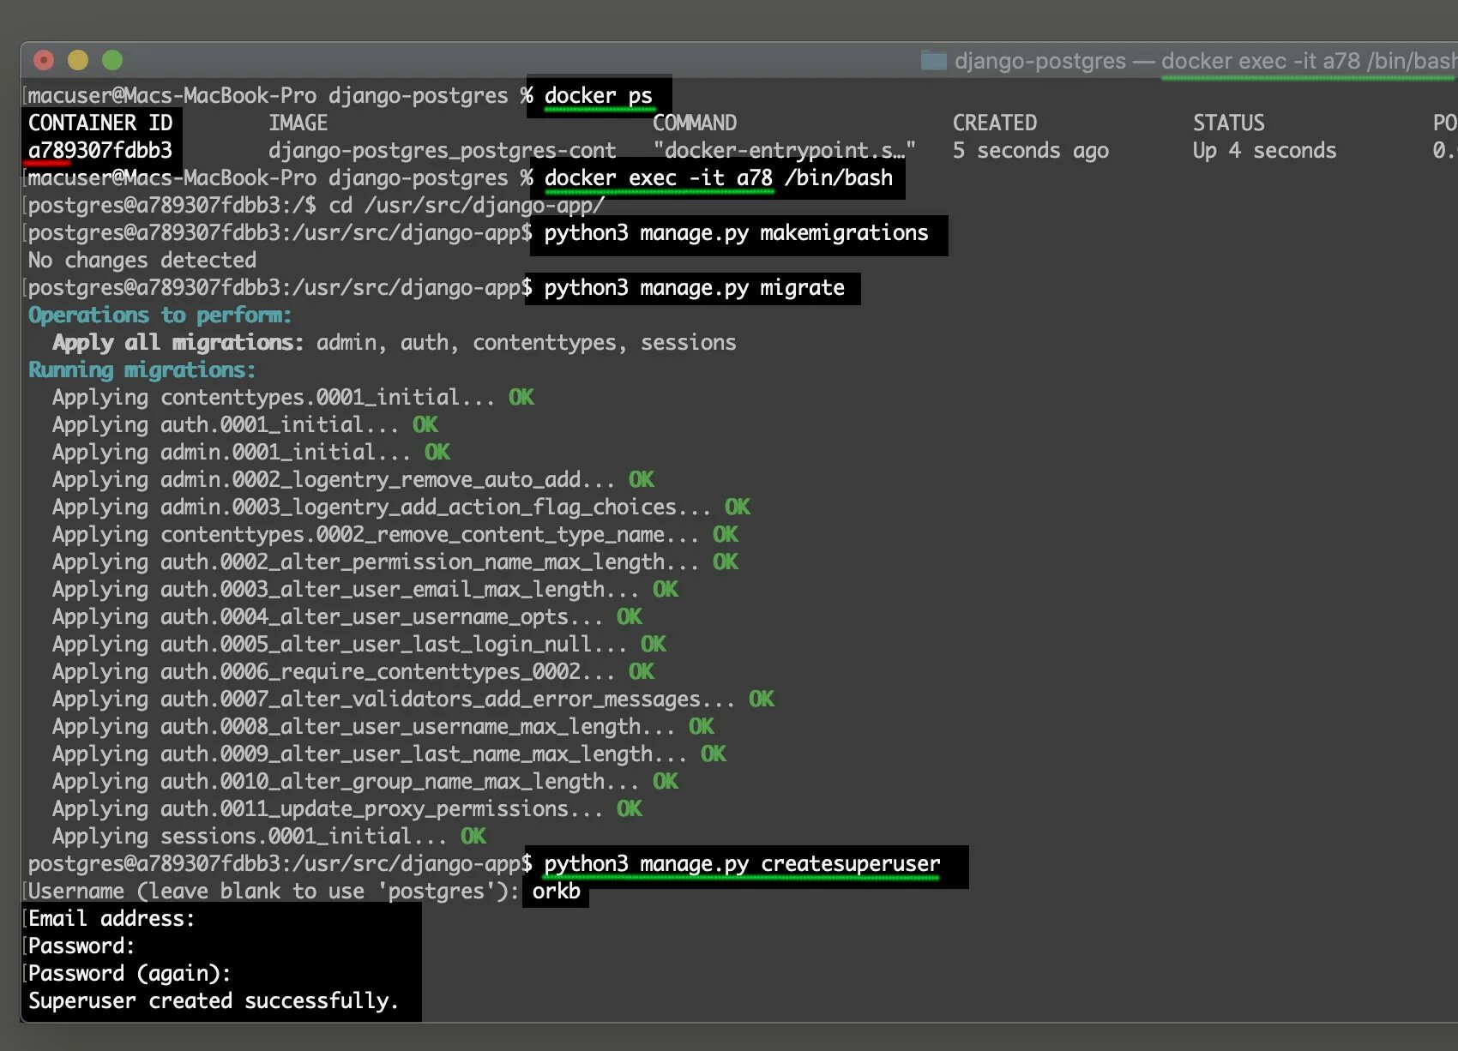
Task: Click the image name 'django-postgres_postgres-cont'
Action: pyautogui.click(x=443, y=150)
